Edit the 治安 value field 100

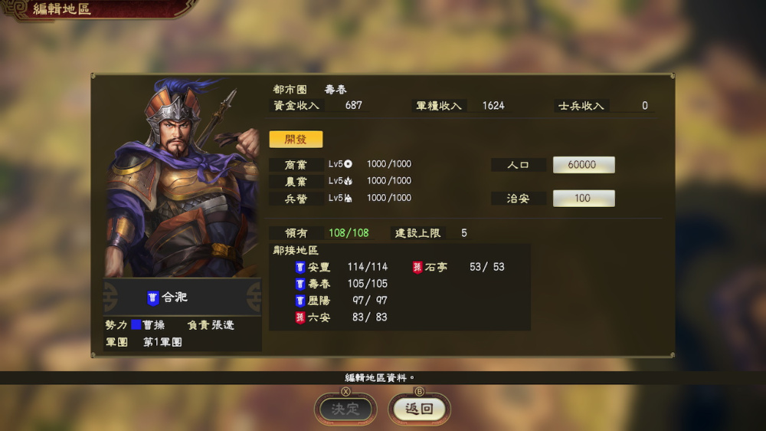584,198
